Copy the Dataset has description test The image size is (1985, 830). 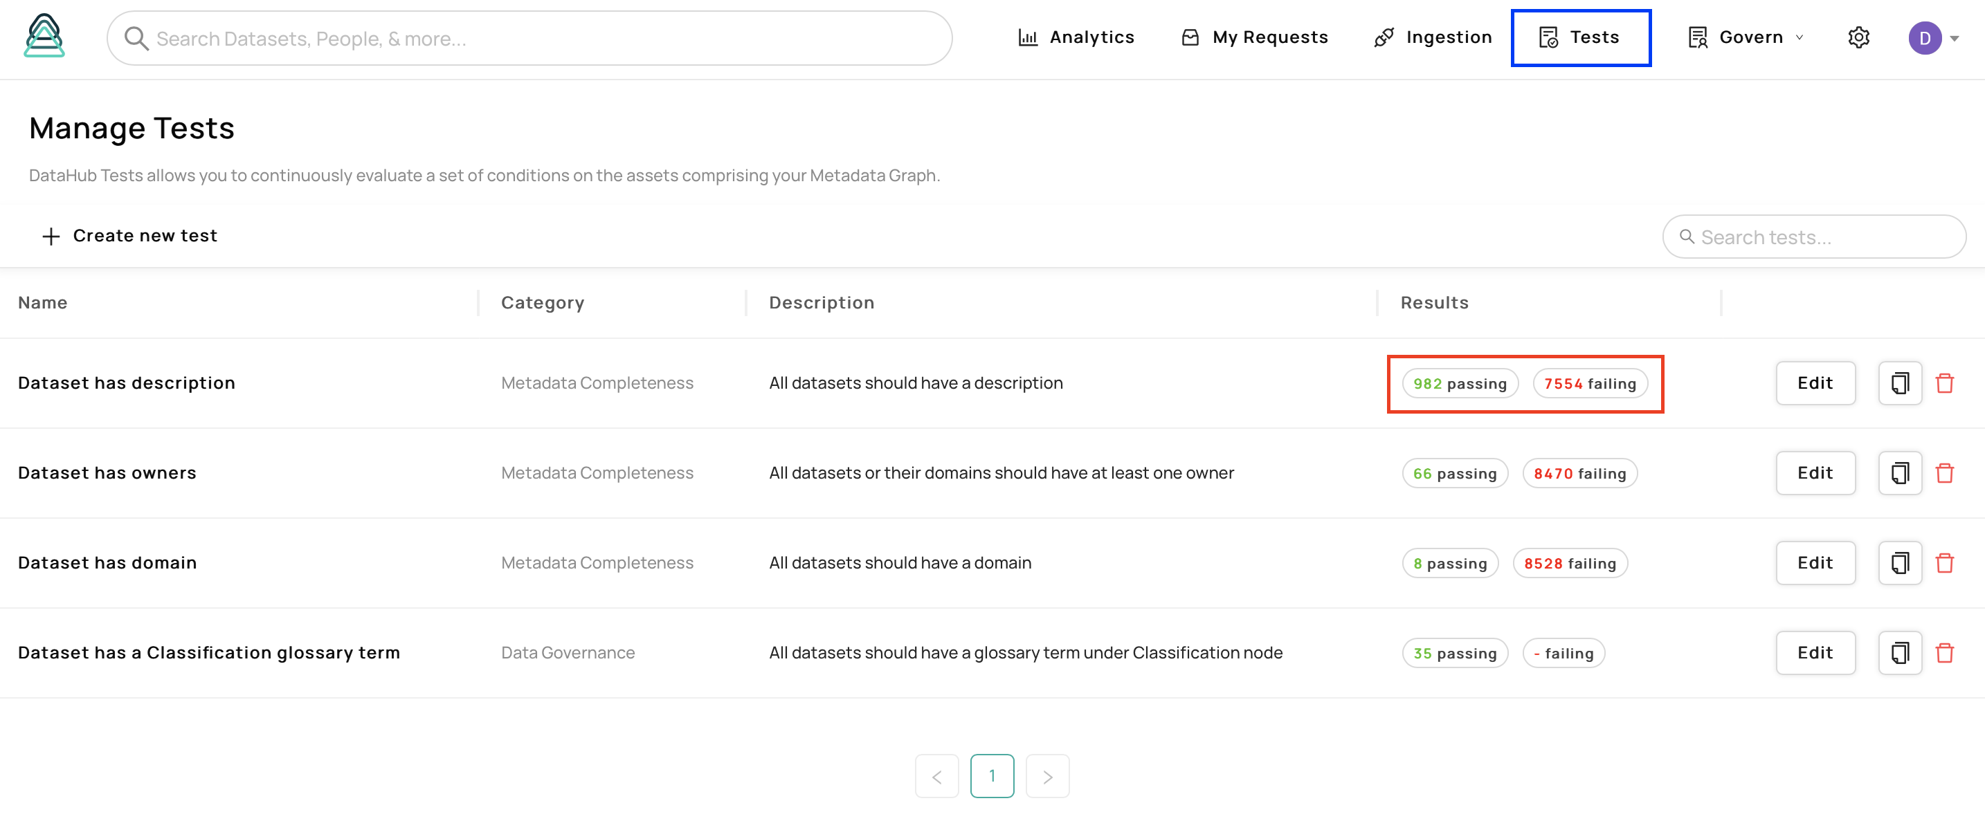click(1899, 382)
